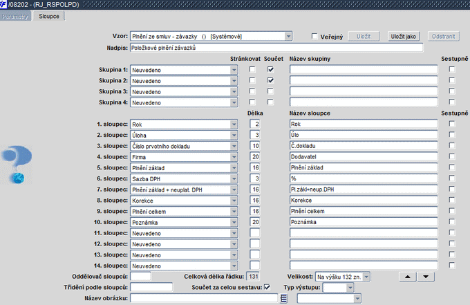Open dropdown right of Název obrázku
The image size is (470, 305).
point(357,298)
